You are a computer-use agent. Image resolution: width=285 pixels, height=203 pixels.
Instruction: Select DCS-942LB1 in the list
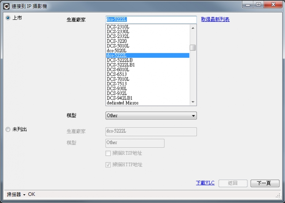point(148,98)
